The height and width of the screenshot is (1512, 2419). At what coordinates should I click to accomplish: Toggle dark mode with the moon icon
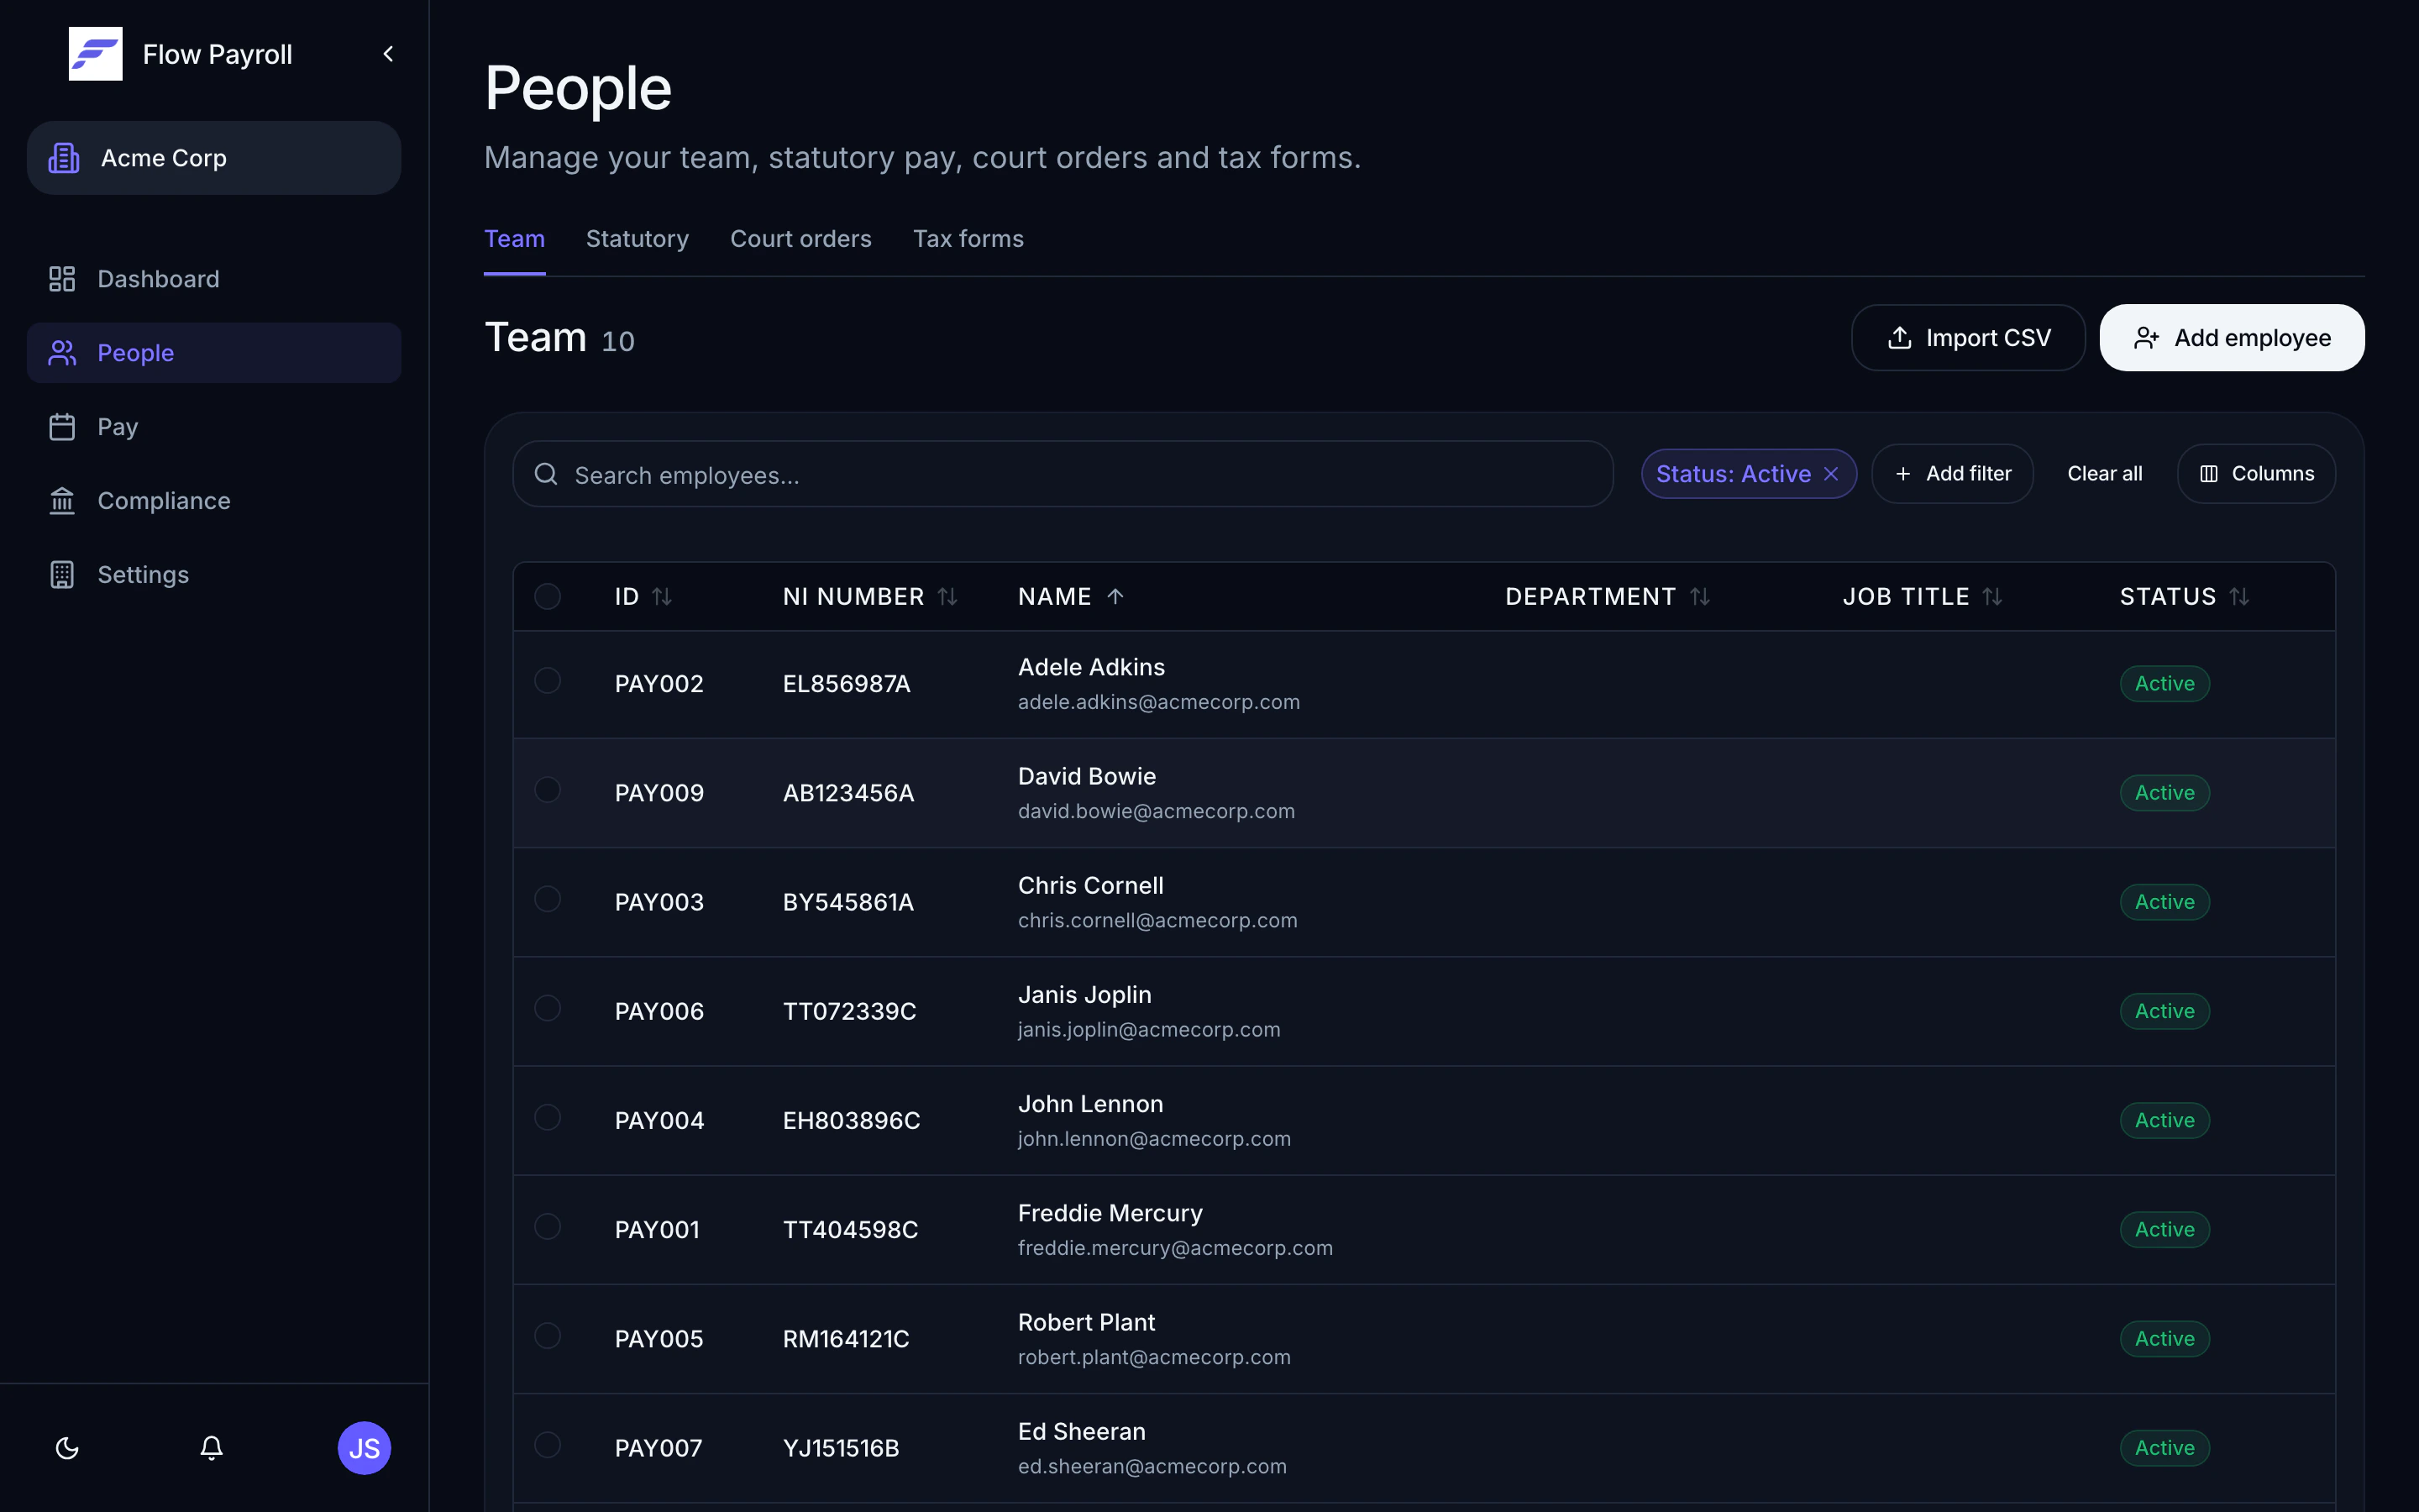pyautogui.click(x=67, y=1448)
